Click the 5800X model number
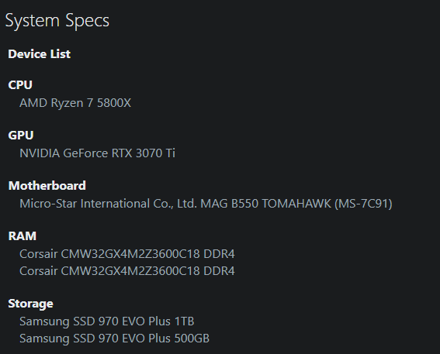 pos(114,103)
